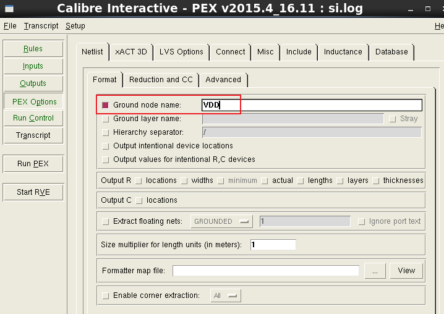The height and width of the screenshot is (314, 444).
Task: Open the File menu
Action: (x=10, y=26)
